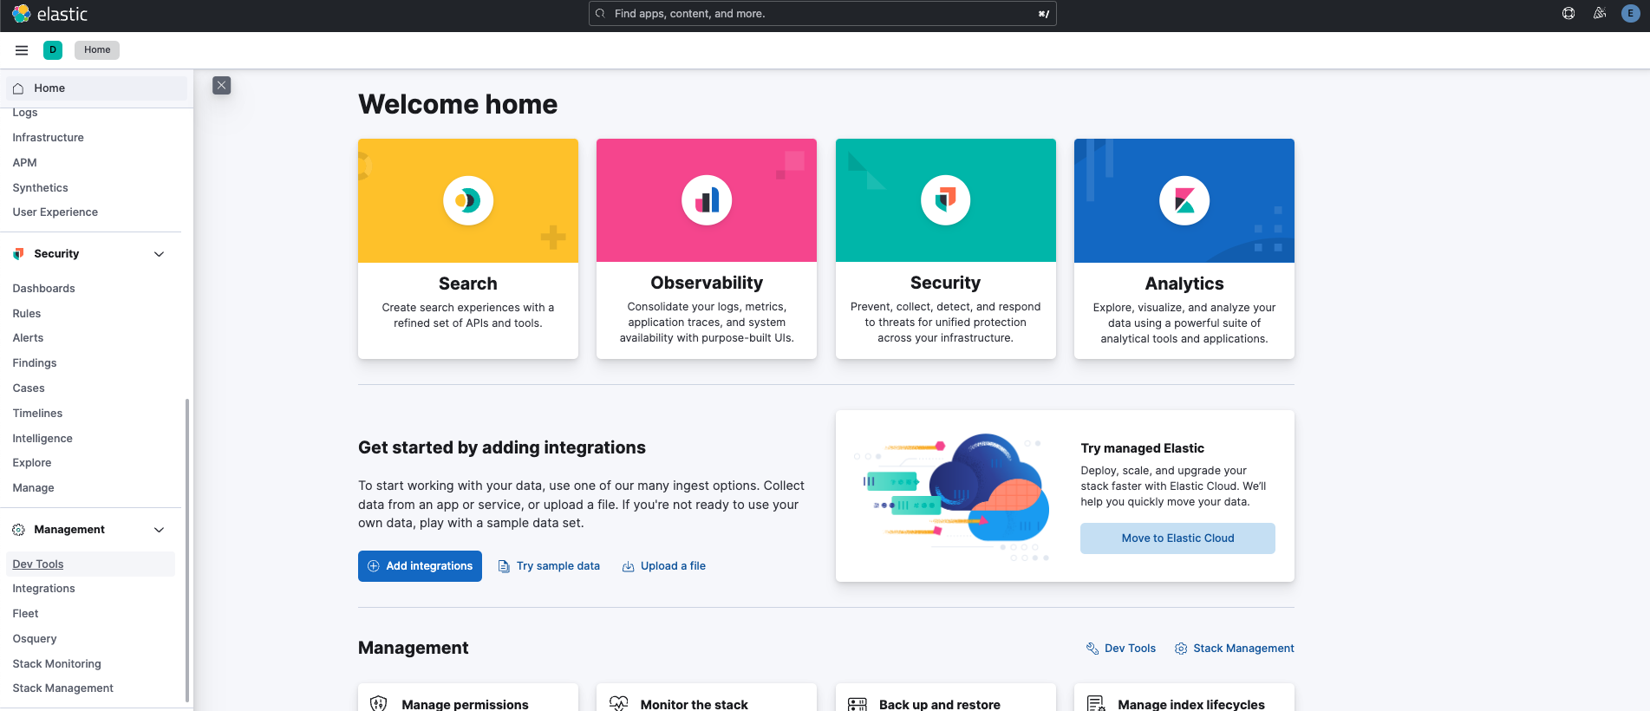Click the Observability logo icon
Screen dimensions: 1650x711
pyautogui.click(x=707, y=200)
